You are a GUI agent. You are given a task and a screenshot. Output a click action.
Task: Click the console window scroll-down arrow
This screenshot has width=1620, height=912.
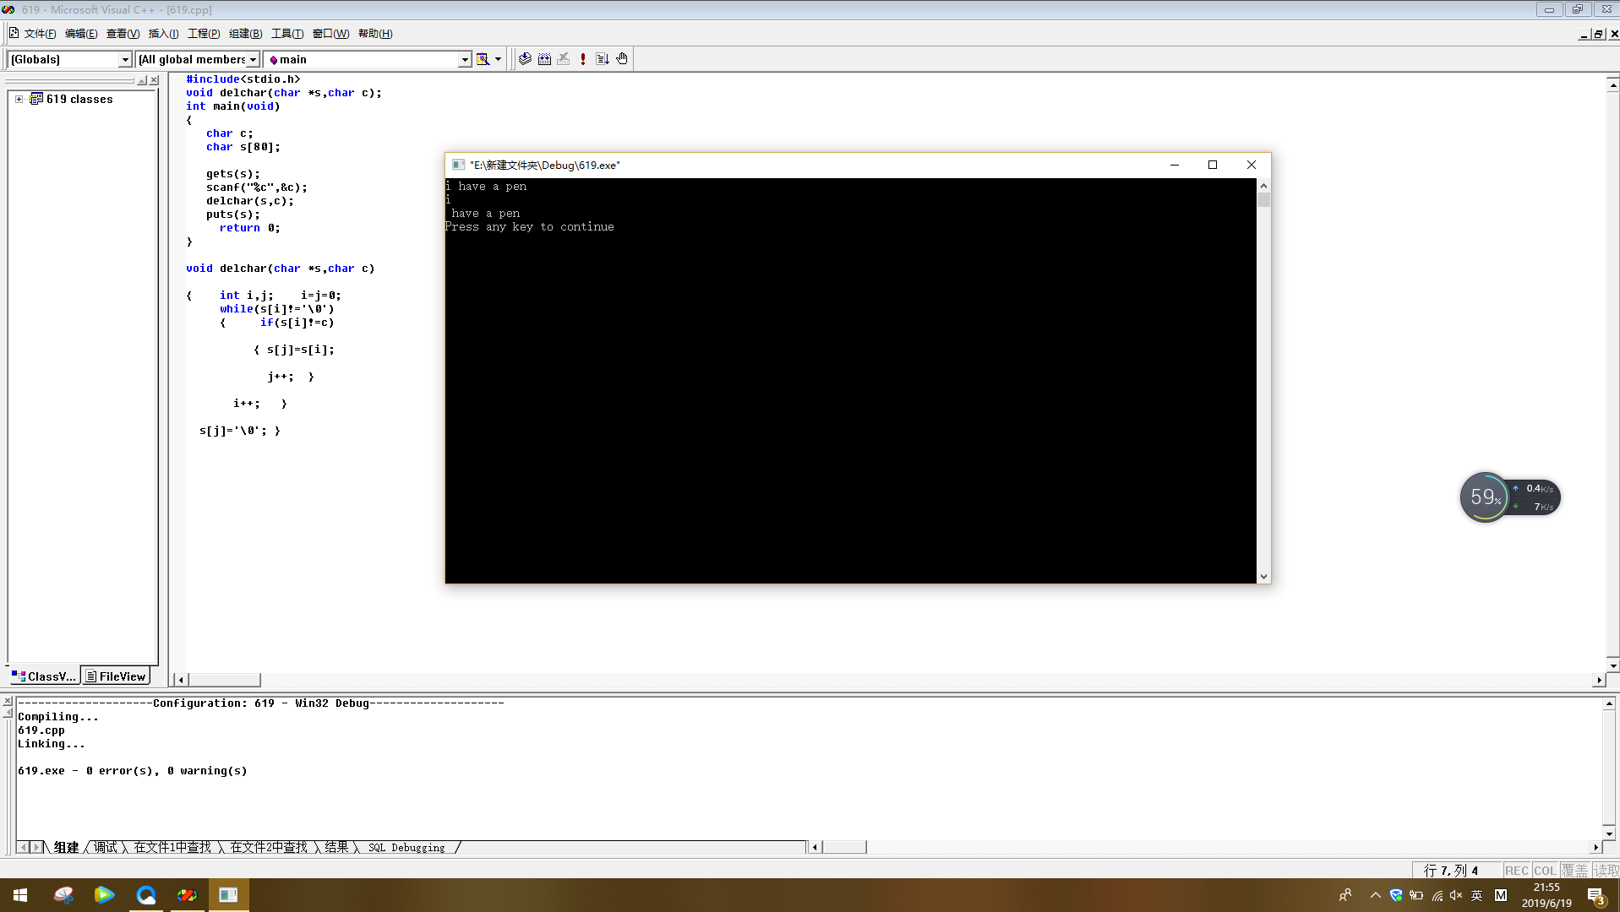(x=1263, y=577)
